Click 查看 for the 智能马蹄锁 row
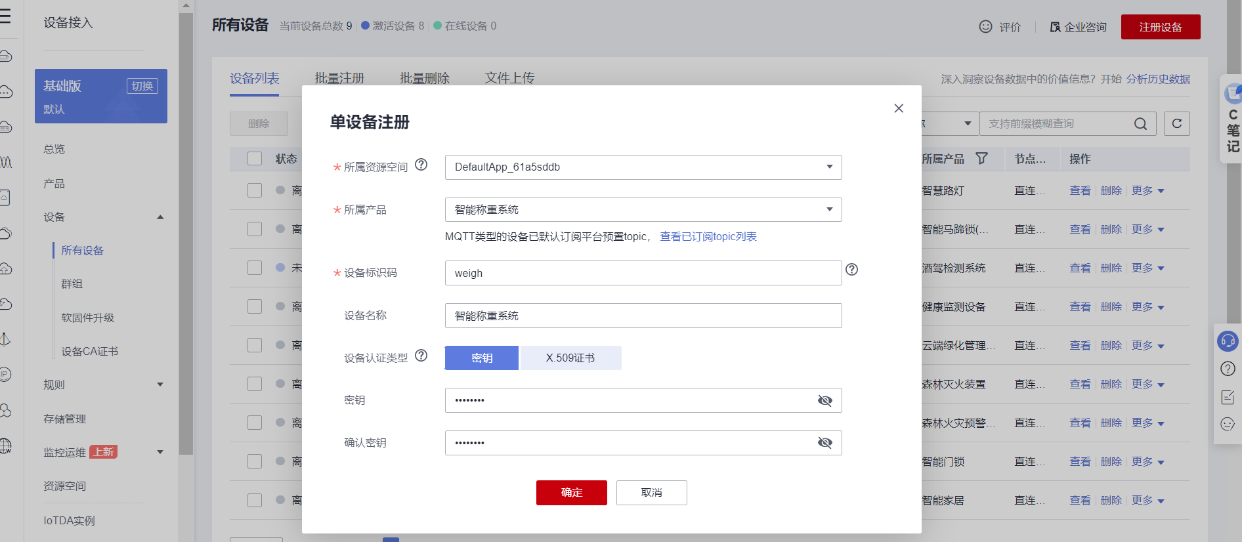The width and height of the screenshot is (1242, 542). pyautogui.click(x=1080, y=229)
